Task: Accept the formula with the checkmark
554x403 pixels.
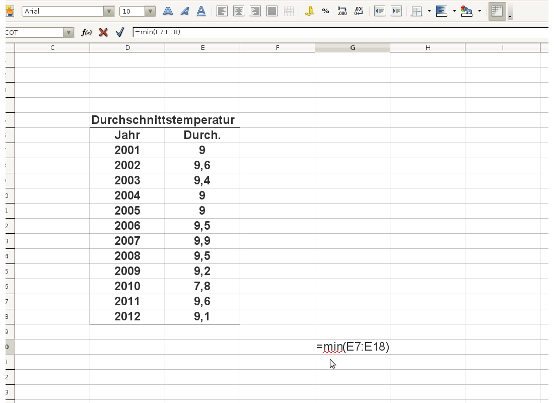Action: coord(119,32)
